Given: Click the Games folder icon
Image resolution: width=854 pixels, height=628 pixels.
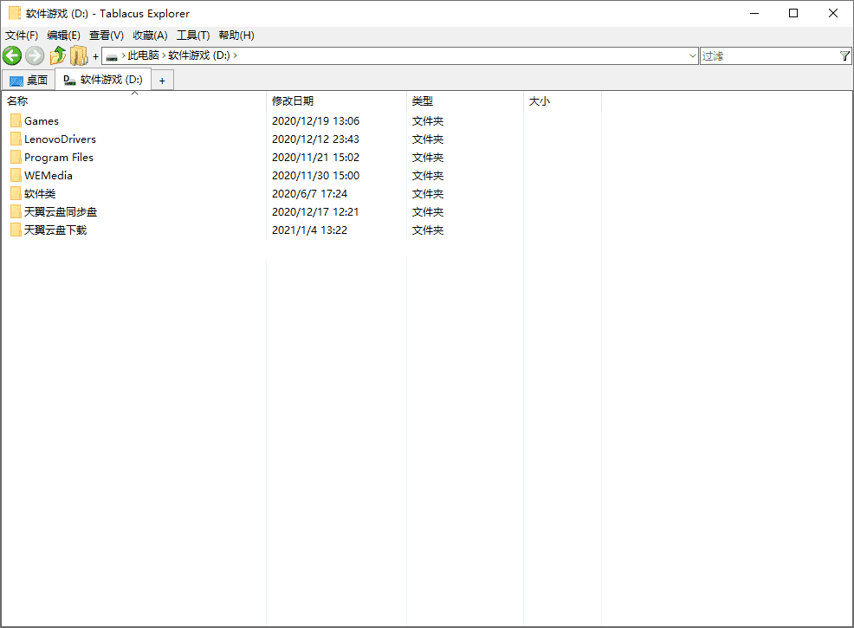Looking at the screenshot, I should coord(16,120).
